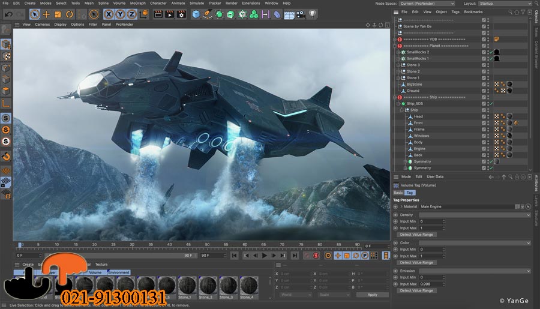The width and height of the screenshot is (540, 309).
Task: Step to the next frame
Action: [274, 256]
